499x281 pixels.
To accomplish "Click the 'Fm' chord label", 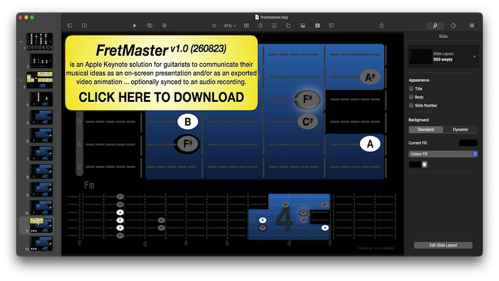I will [89, 185].
